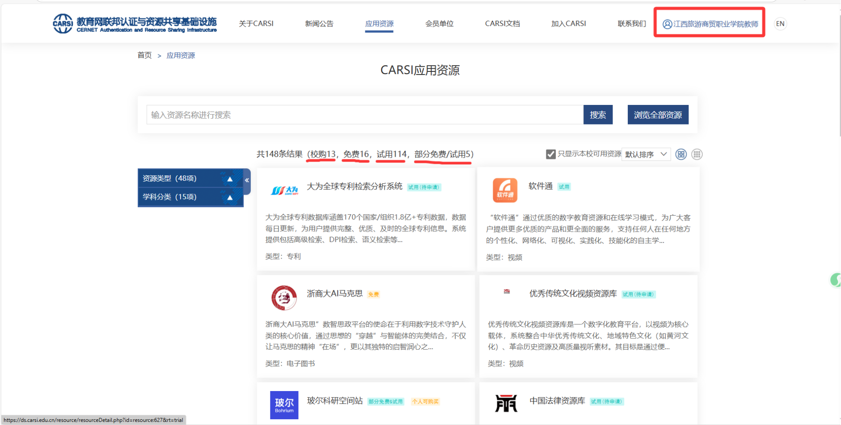Focus the resource name search field
Viewport: 841px width, 425px height.
[365, 115]
